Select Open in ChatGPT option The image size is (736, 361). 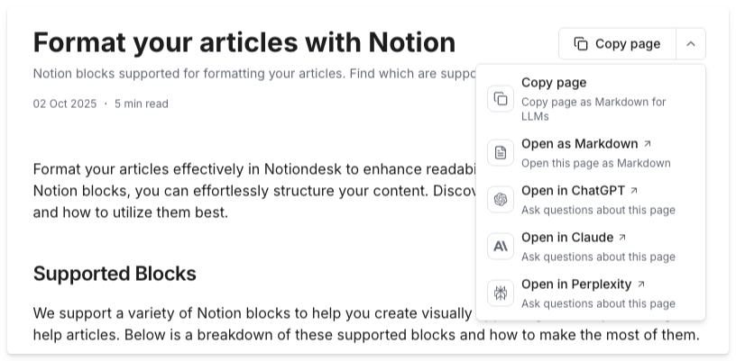click(x=573, y=191)
